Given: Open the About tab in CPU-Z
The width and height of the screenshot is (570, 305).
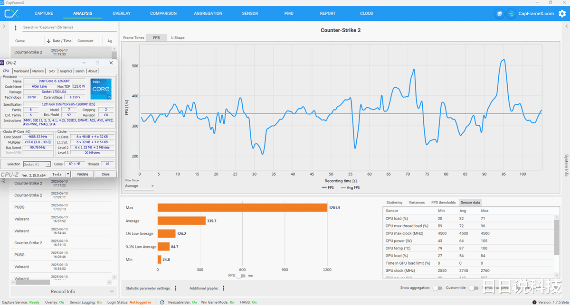Looking at the screenshot, I should (x=93, y=71).
